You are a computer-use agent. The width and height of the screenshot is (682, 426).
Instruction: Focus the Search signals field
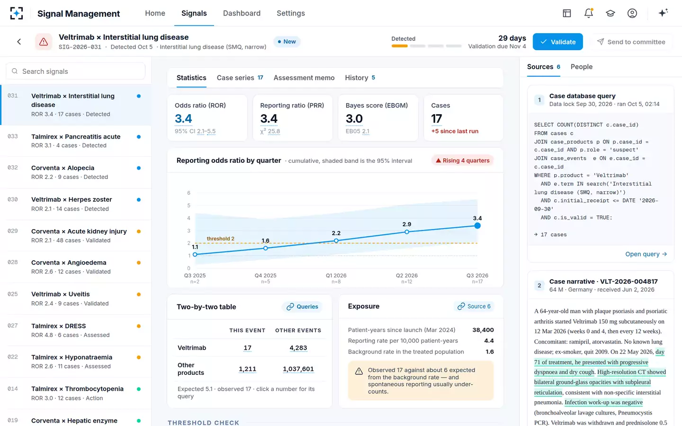pos(76,71)
